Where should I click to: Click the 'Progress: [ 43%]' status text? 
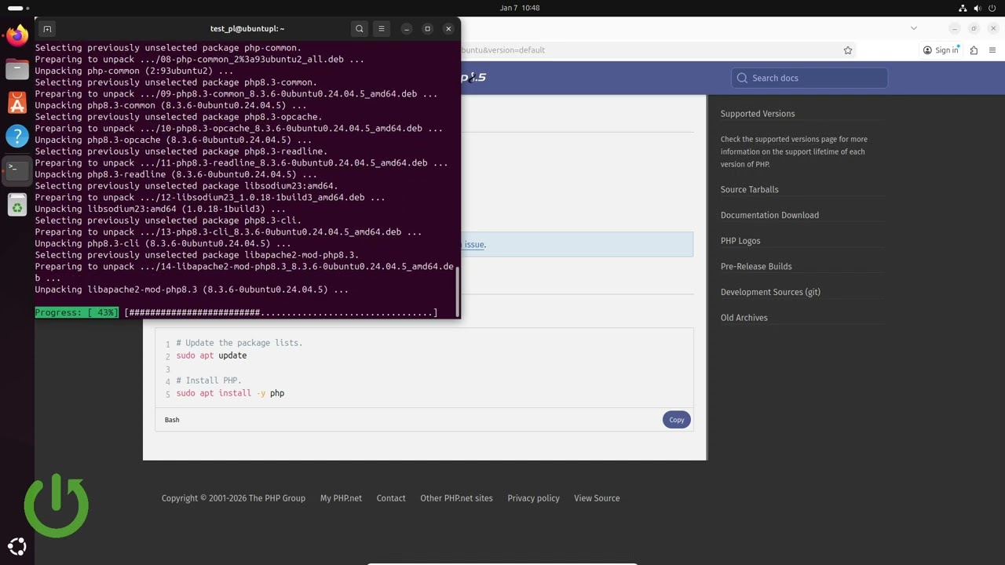pyautogui.click(x=77, y=313)
